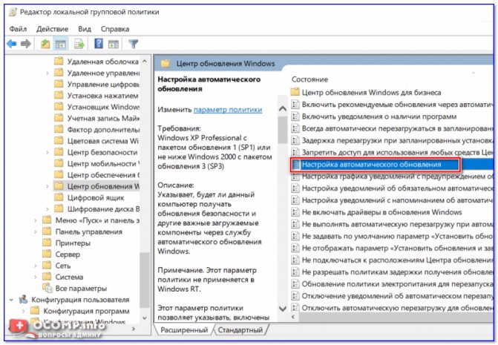The width and height of the screenshot is (498, 345).
Task: Open the Вид menu
Action: pos(85,29)
